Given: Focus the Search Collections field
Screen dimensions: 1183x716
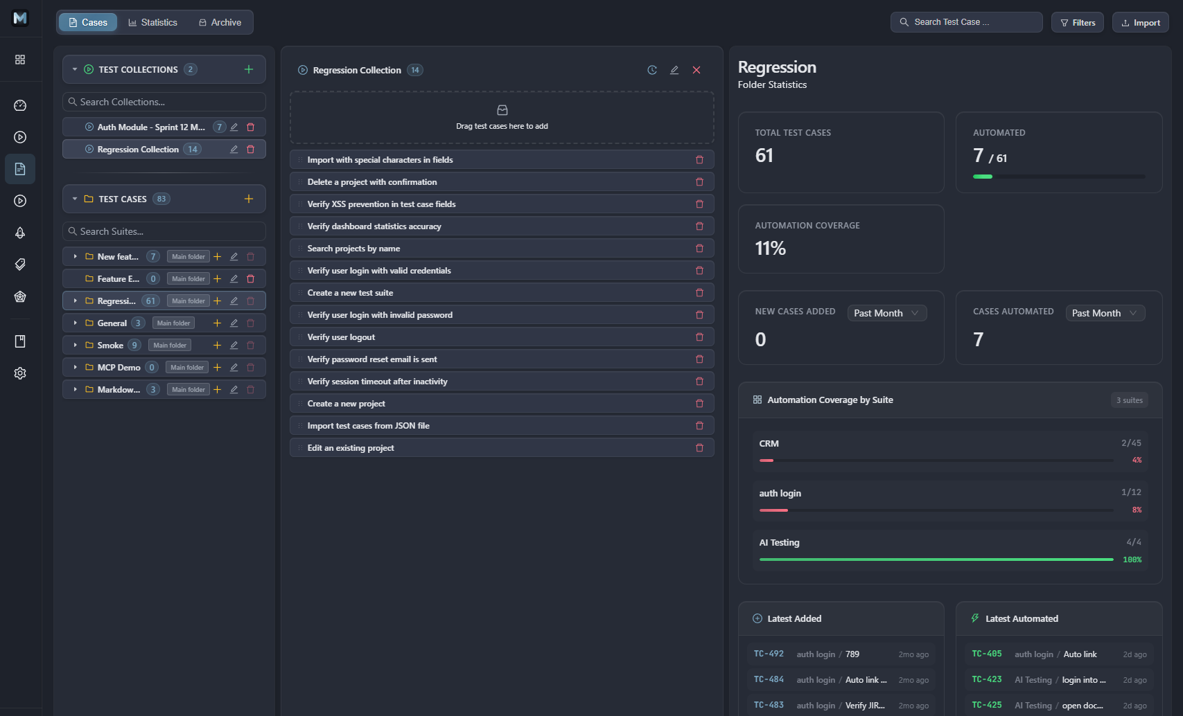Looking at the screenshot, I should [x=164, y=102].
